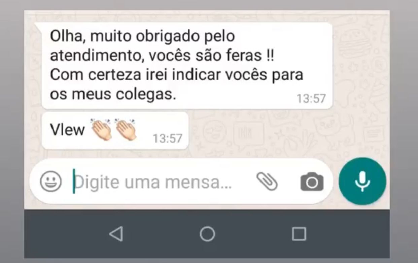Click the text "atendimento, vocês são feras !!"
The image size is (418, 263).
[x=162, y=56]
